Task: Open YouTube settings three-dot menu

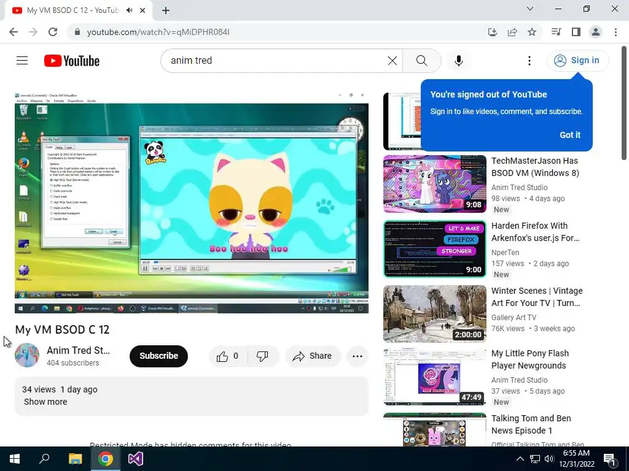Action: pos(529,61)
